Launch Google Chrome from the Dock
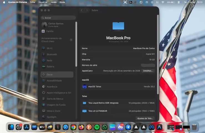This screenshot has height=133, width=205. [x=73, y=127]
